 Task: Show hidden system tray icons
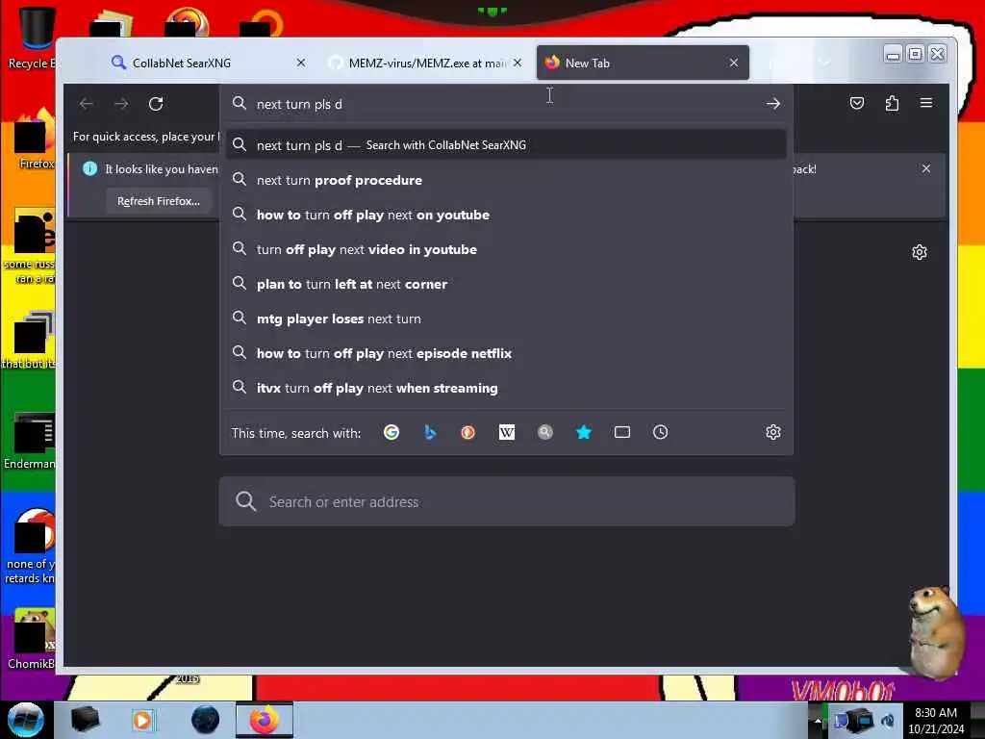click(817, 720)
